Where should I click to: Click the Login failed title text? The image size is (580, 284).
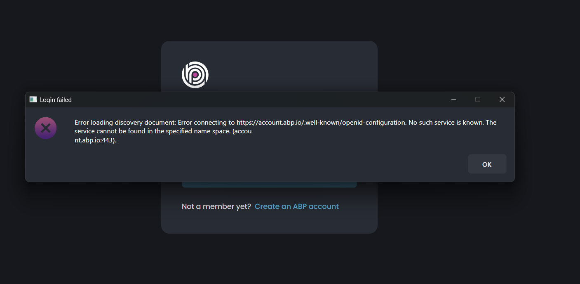pos(56,100)
